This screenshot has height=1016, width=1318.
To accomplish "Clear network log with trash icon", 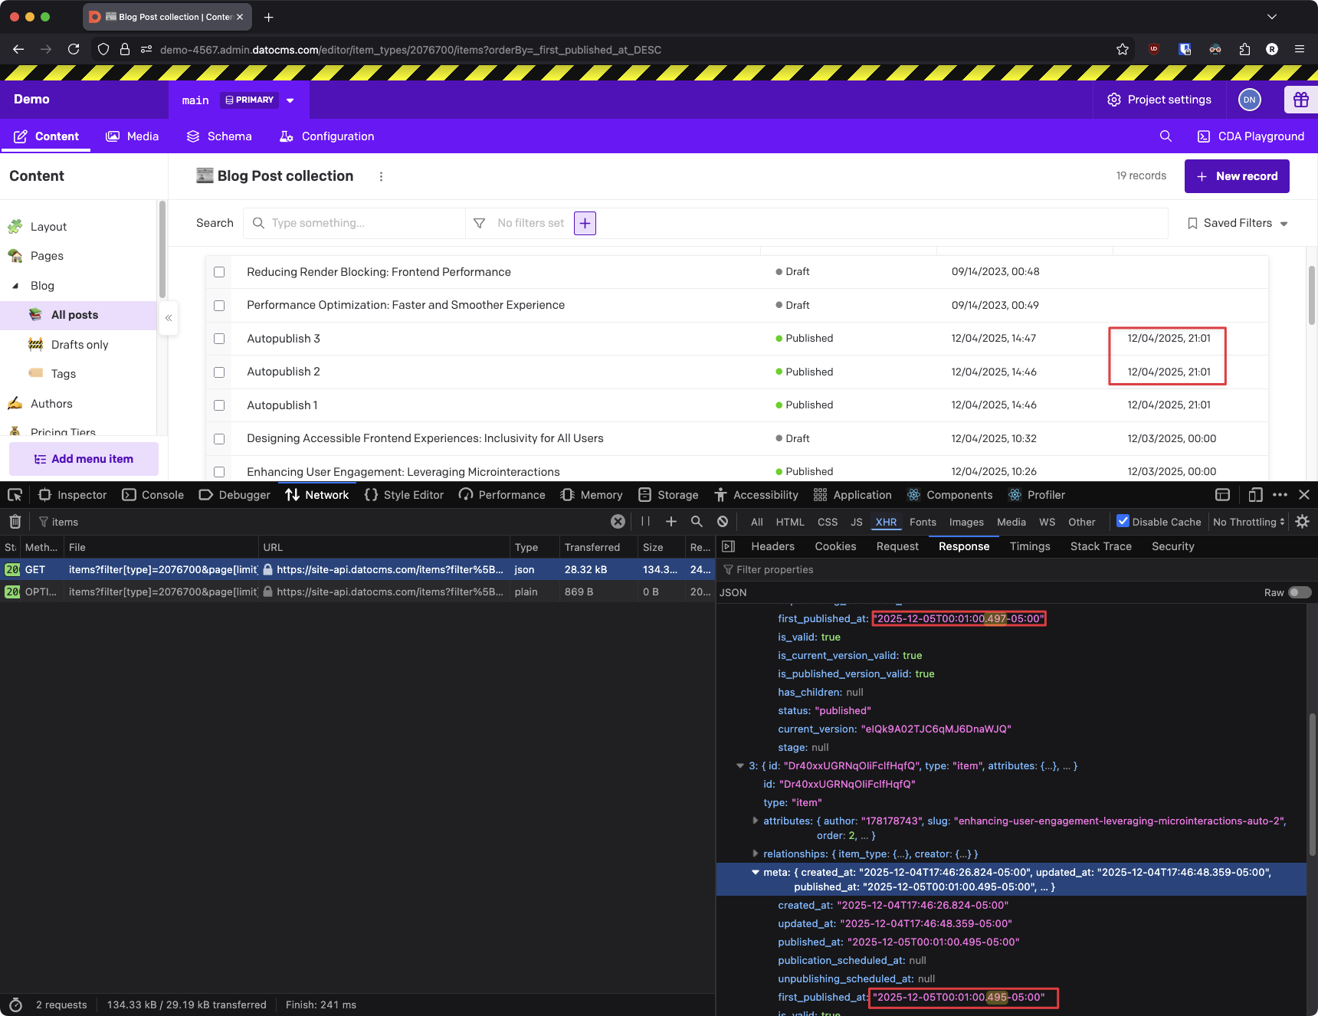I will 15,522.
